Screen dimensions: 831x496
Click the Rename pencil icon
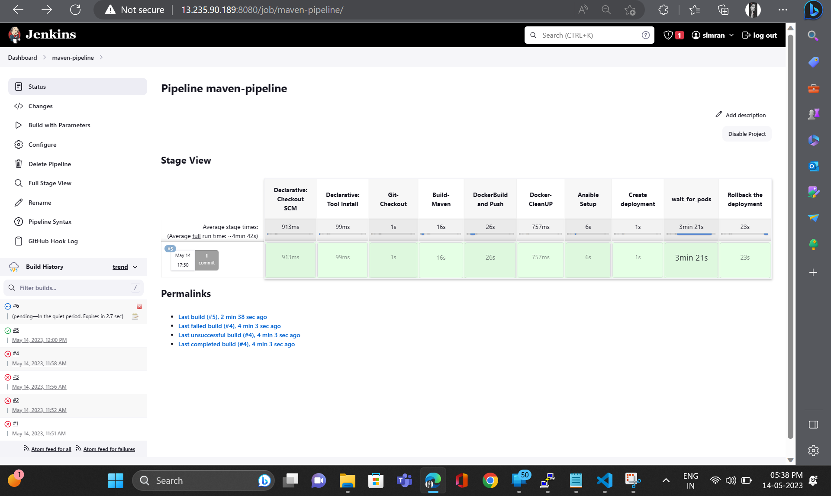[19, 202]
